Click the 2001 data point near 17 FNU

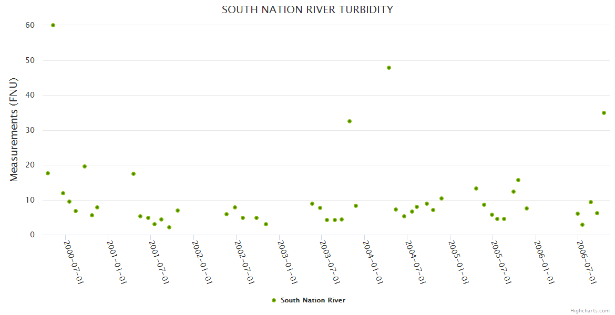coord(134,174)
